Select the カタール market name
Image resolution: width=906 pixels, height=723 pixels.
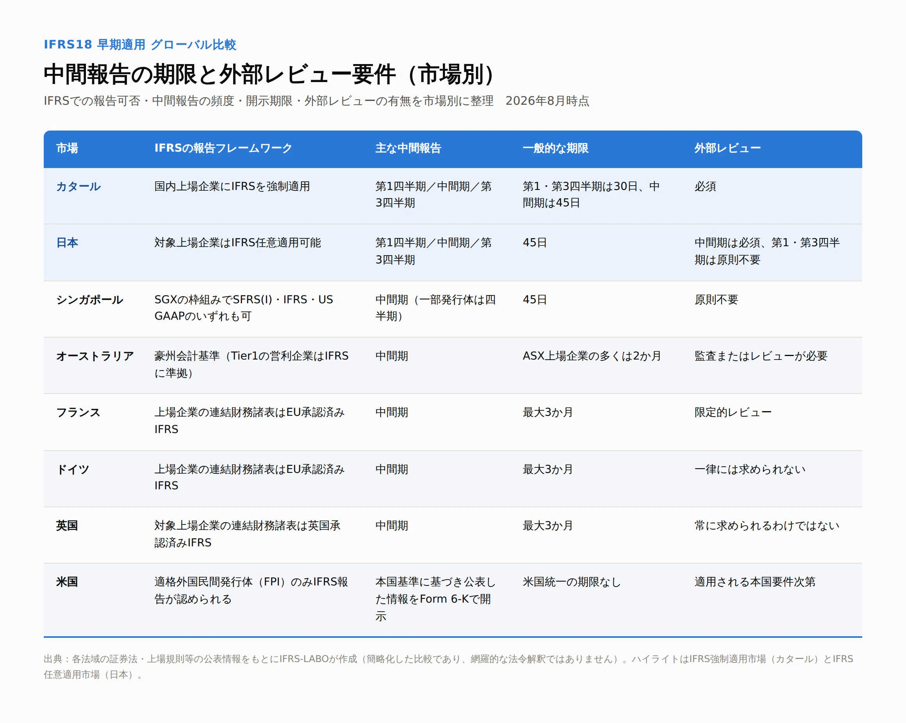click(78, 186)
